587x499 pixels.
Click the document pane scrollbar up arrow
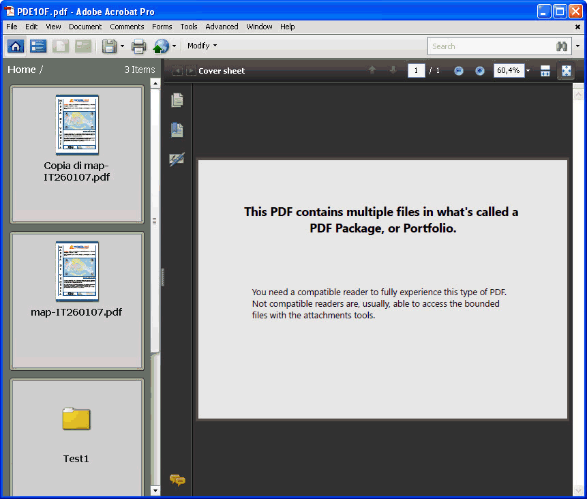pyautogui.click(x=578, y=94)
